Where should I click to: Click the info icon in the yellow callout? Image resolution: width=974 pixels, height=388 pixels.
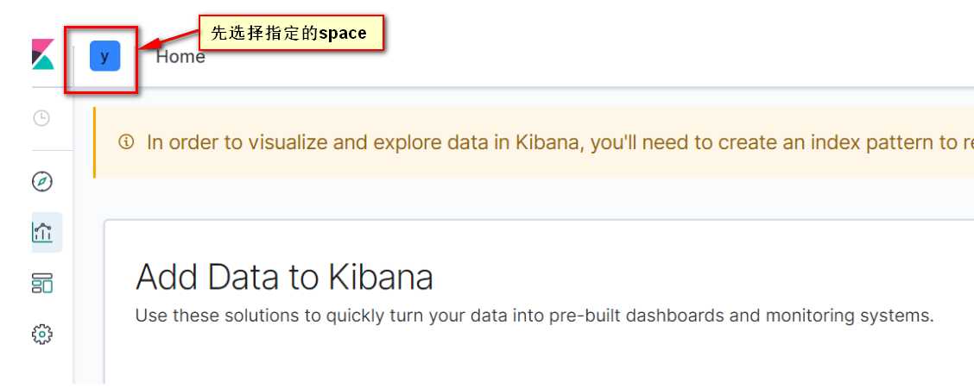[127, 142]
